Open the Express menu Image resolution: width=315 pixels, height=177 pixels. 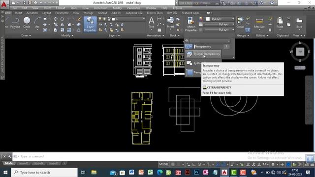(177, 8)
